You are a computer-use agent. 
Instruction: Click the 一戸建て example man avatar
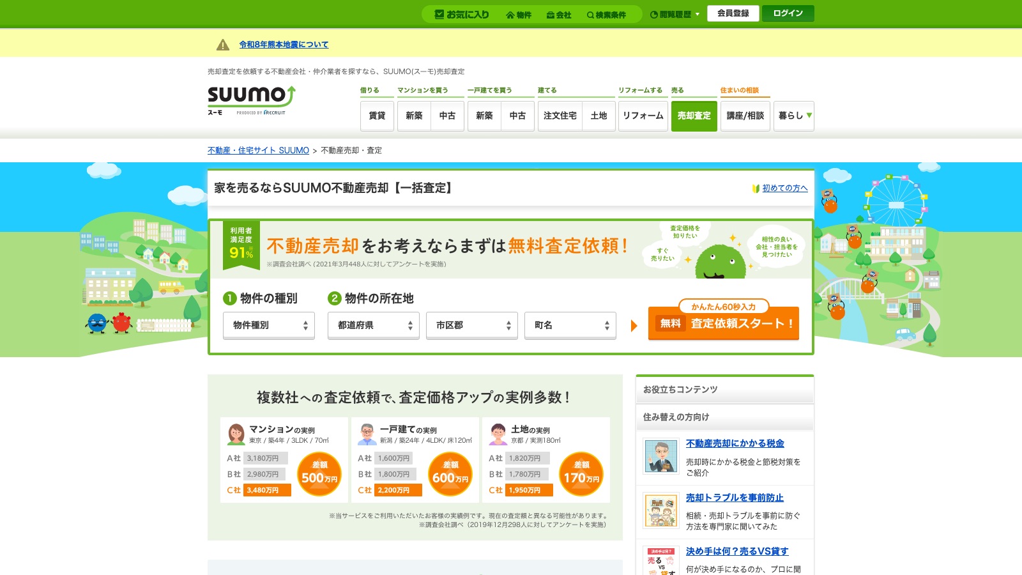(x=367, y=434)
